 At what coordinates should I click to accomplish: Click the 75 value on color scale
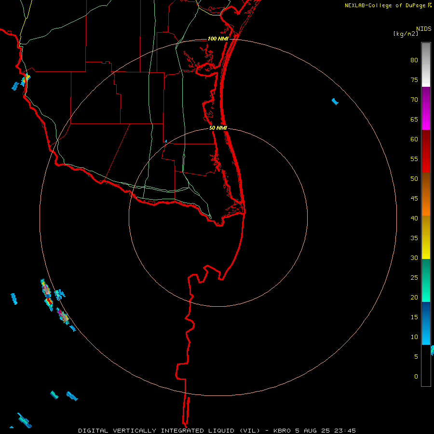coord(414,80)
